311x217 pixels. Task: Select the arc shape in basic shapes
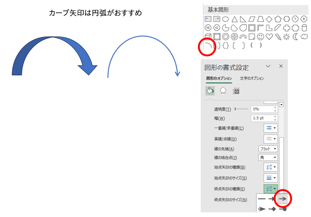(x=208, y=46)
